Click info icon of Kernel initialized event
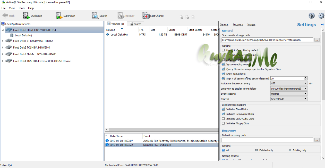Image resolution: width=325 pixels, height=168 pixels. [x=107, y=145]
